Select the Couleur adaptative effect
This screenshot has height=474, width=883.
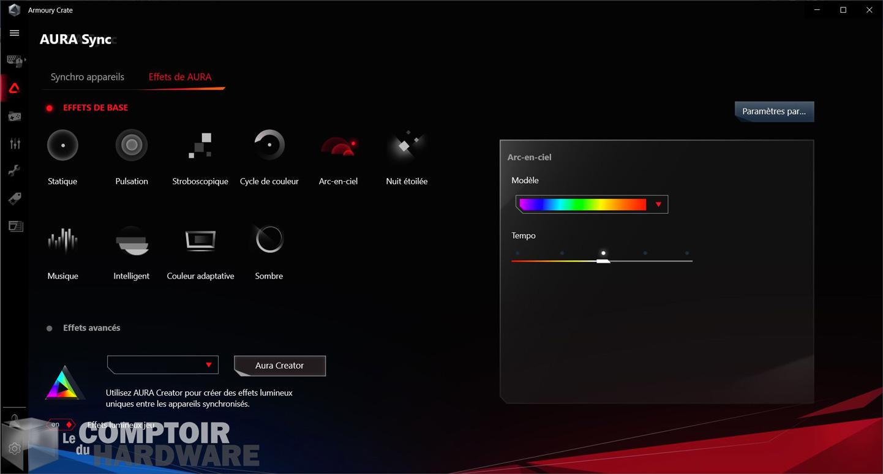pos(200,240)
